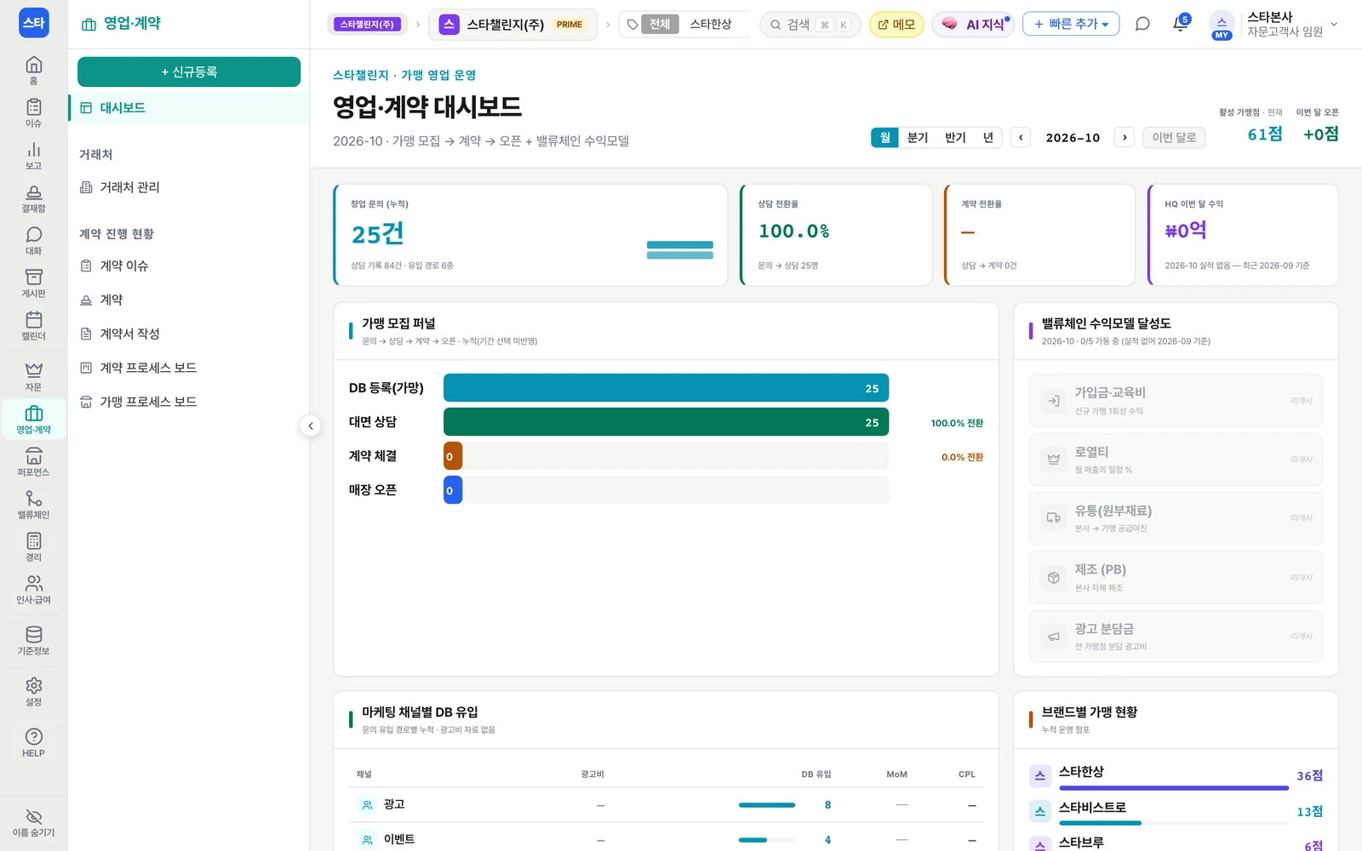Select the 스타한상 brand filter

click(711, 24)
